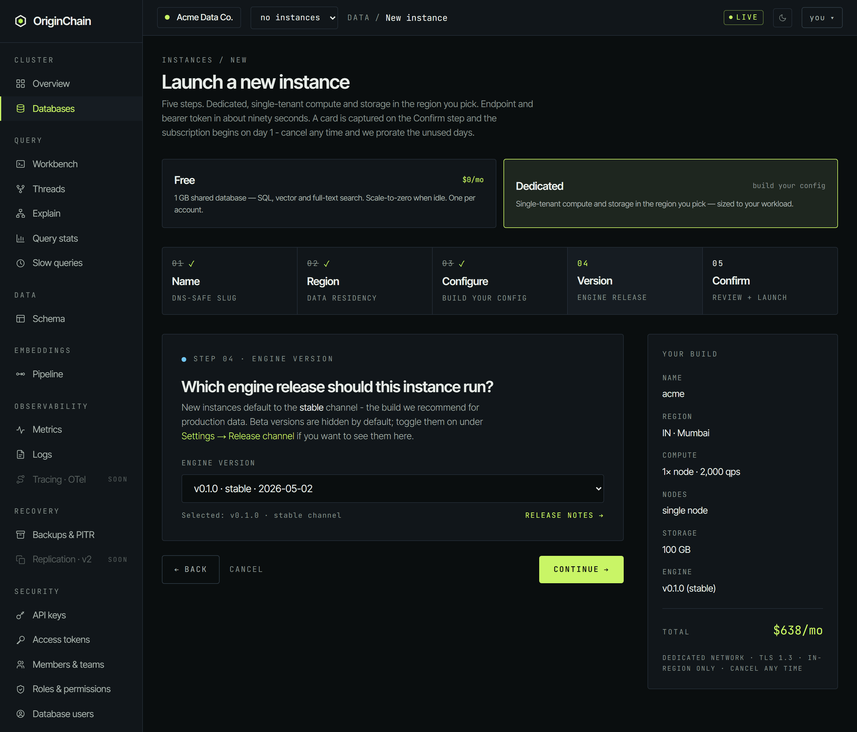857x732 pixels.
Task: Toggle dark mode with the moon icon
Action: tap(782, 18)
